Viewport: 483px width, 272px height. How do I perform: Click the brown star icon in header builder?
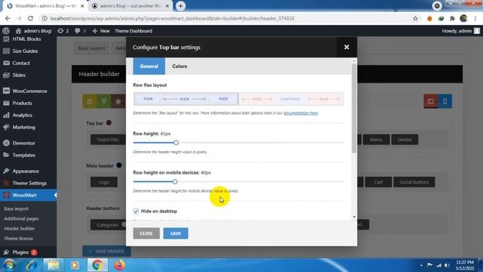point(118,101)
